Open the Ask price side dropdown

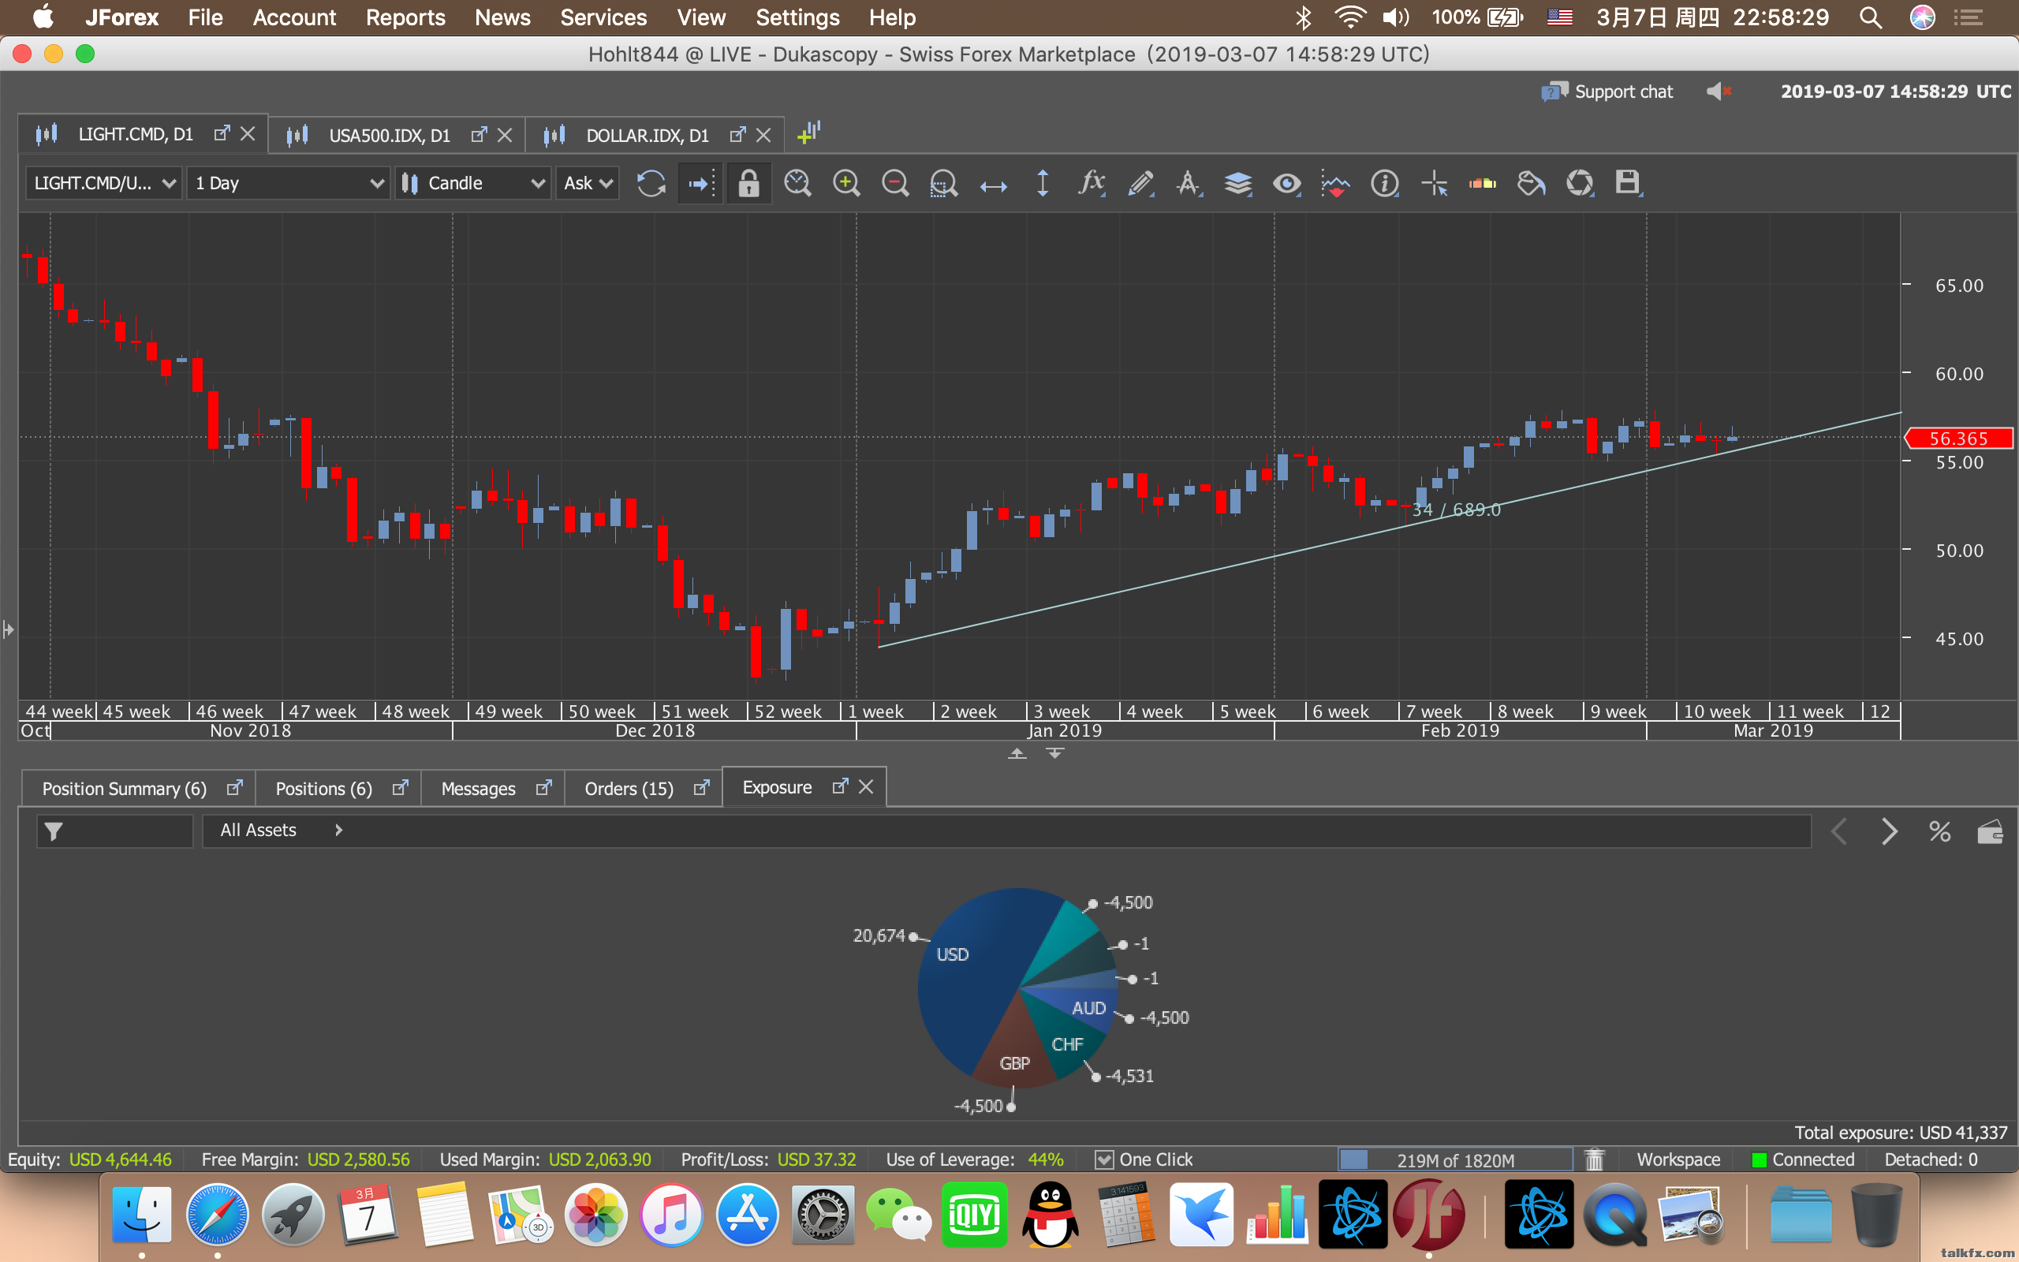(x=588, y=183)
